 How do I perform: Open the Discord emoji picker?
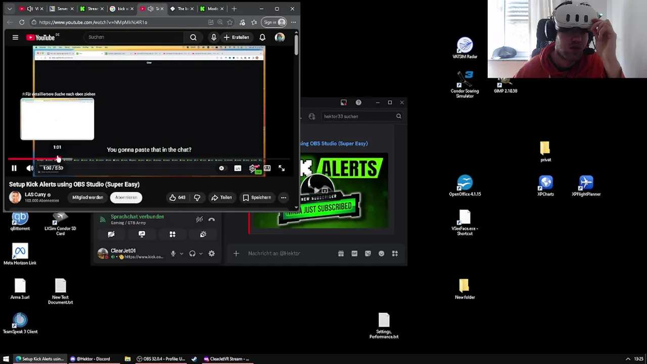pyautogui.click(x=382, y=253)
